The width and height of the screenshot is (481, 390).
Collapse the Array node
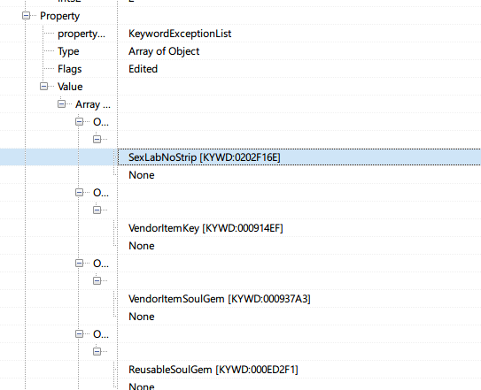pyautogui.click(x=62, y=104)
